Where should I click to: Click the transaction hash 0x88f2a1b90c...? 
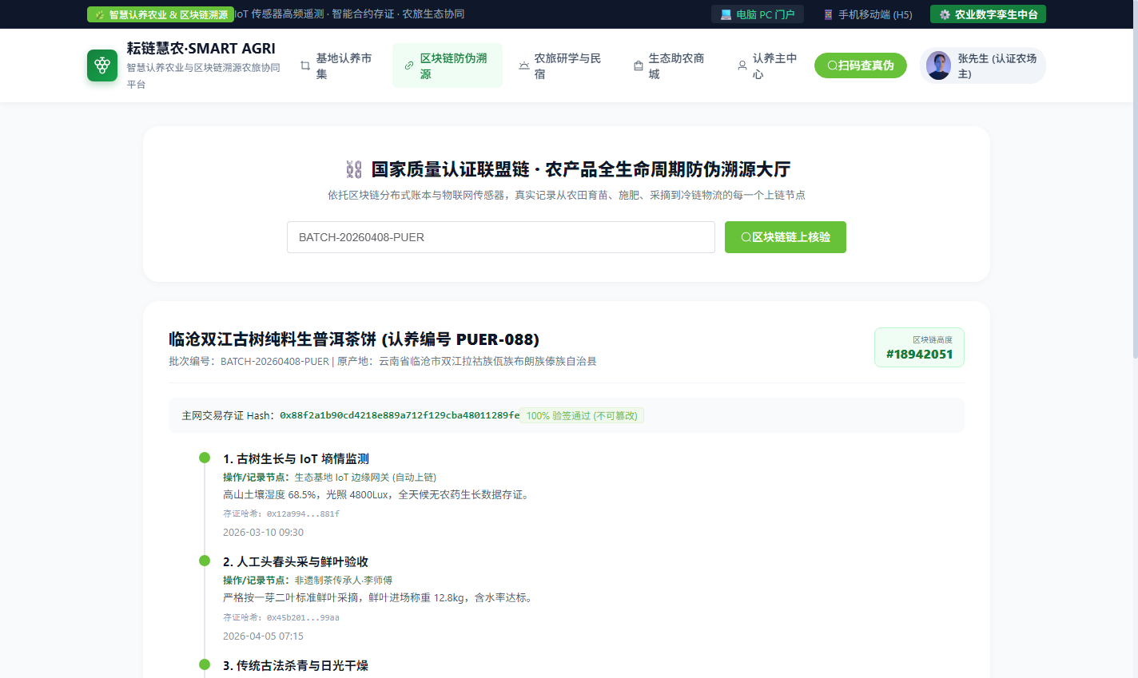400,415
